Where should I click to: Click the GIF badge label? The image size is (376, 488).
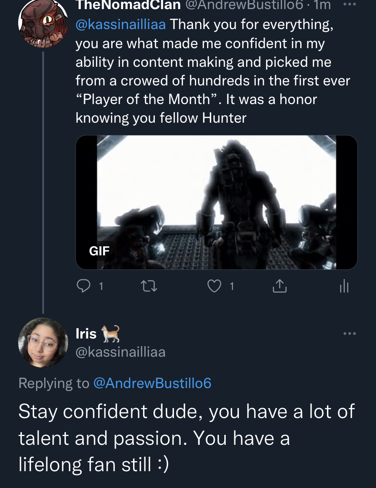coord(99,251)
